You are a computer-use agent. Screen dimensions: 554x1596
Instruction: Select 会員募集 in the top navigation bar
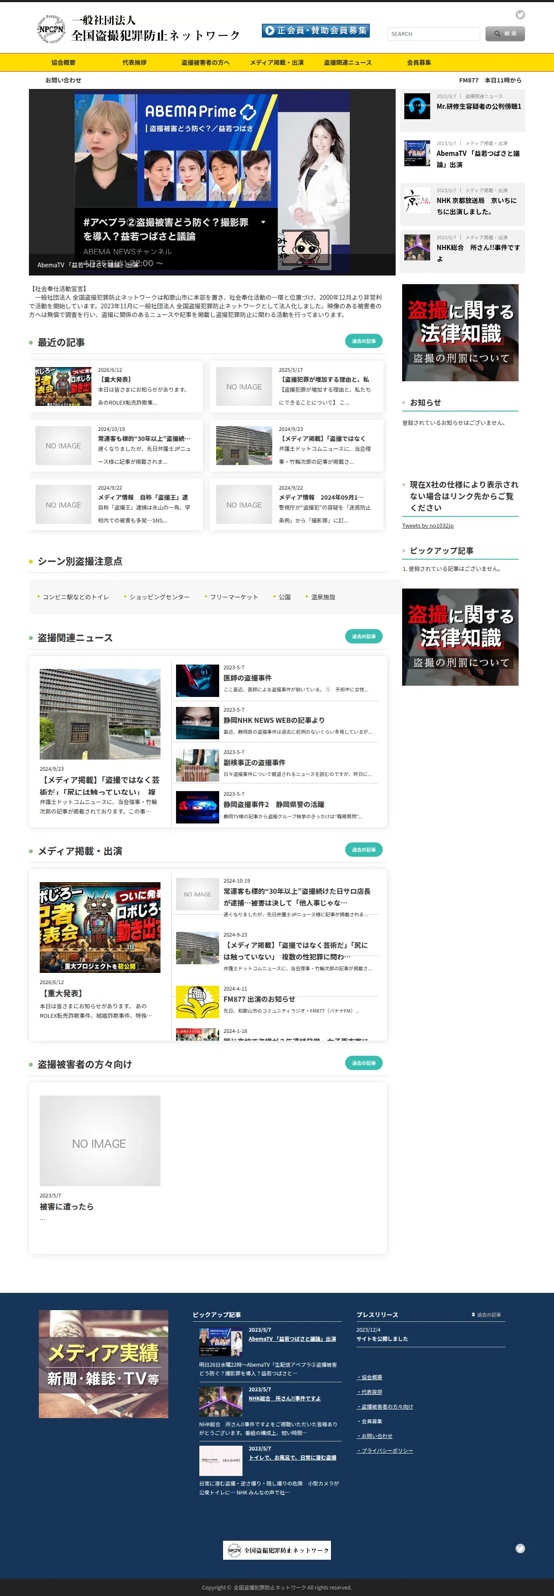419,63
